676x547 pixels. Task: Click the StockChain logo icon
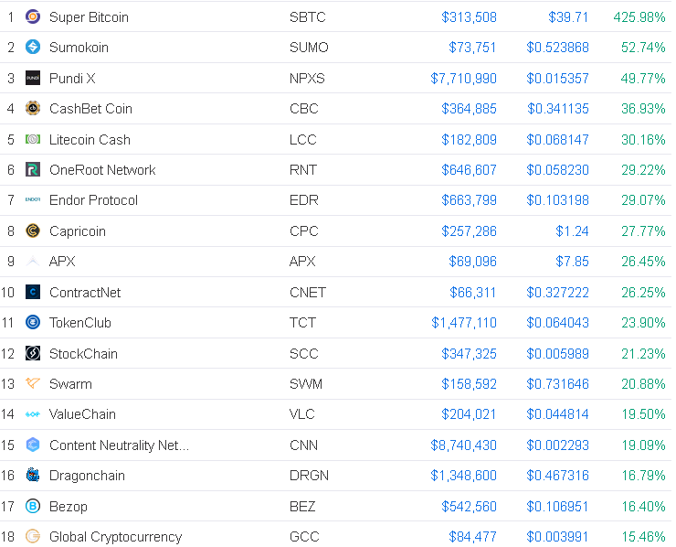pyautogui.click(x=33, y=354)
